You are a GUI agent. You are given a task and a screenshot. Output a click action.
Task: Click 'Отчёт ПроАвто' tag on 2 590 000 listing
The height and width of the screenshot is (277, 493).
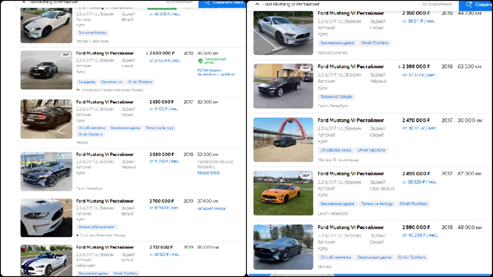point(412,257)
